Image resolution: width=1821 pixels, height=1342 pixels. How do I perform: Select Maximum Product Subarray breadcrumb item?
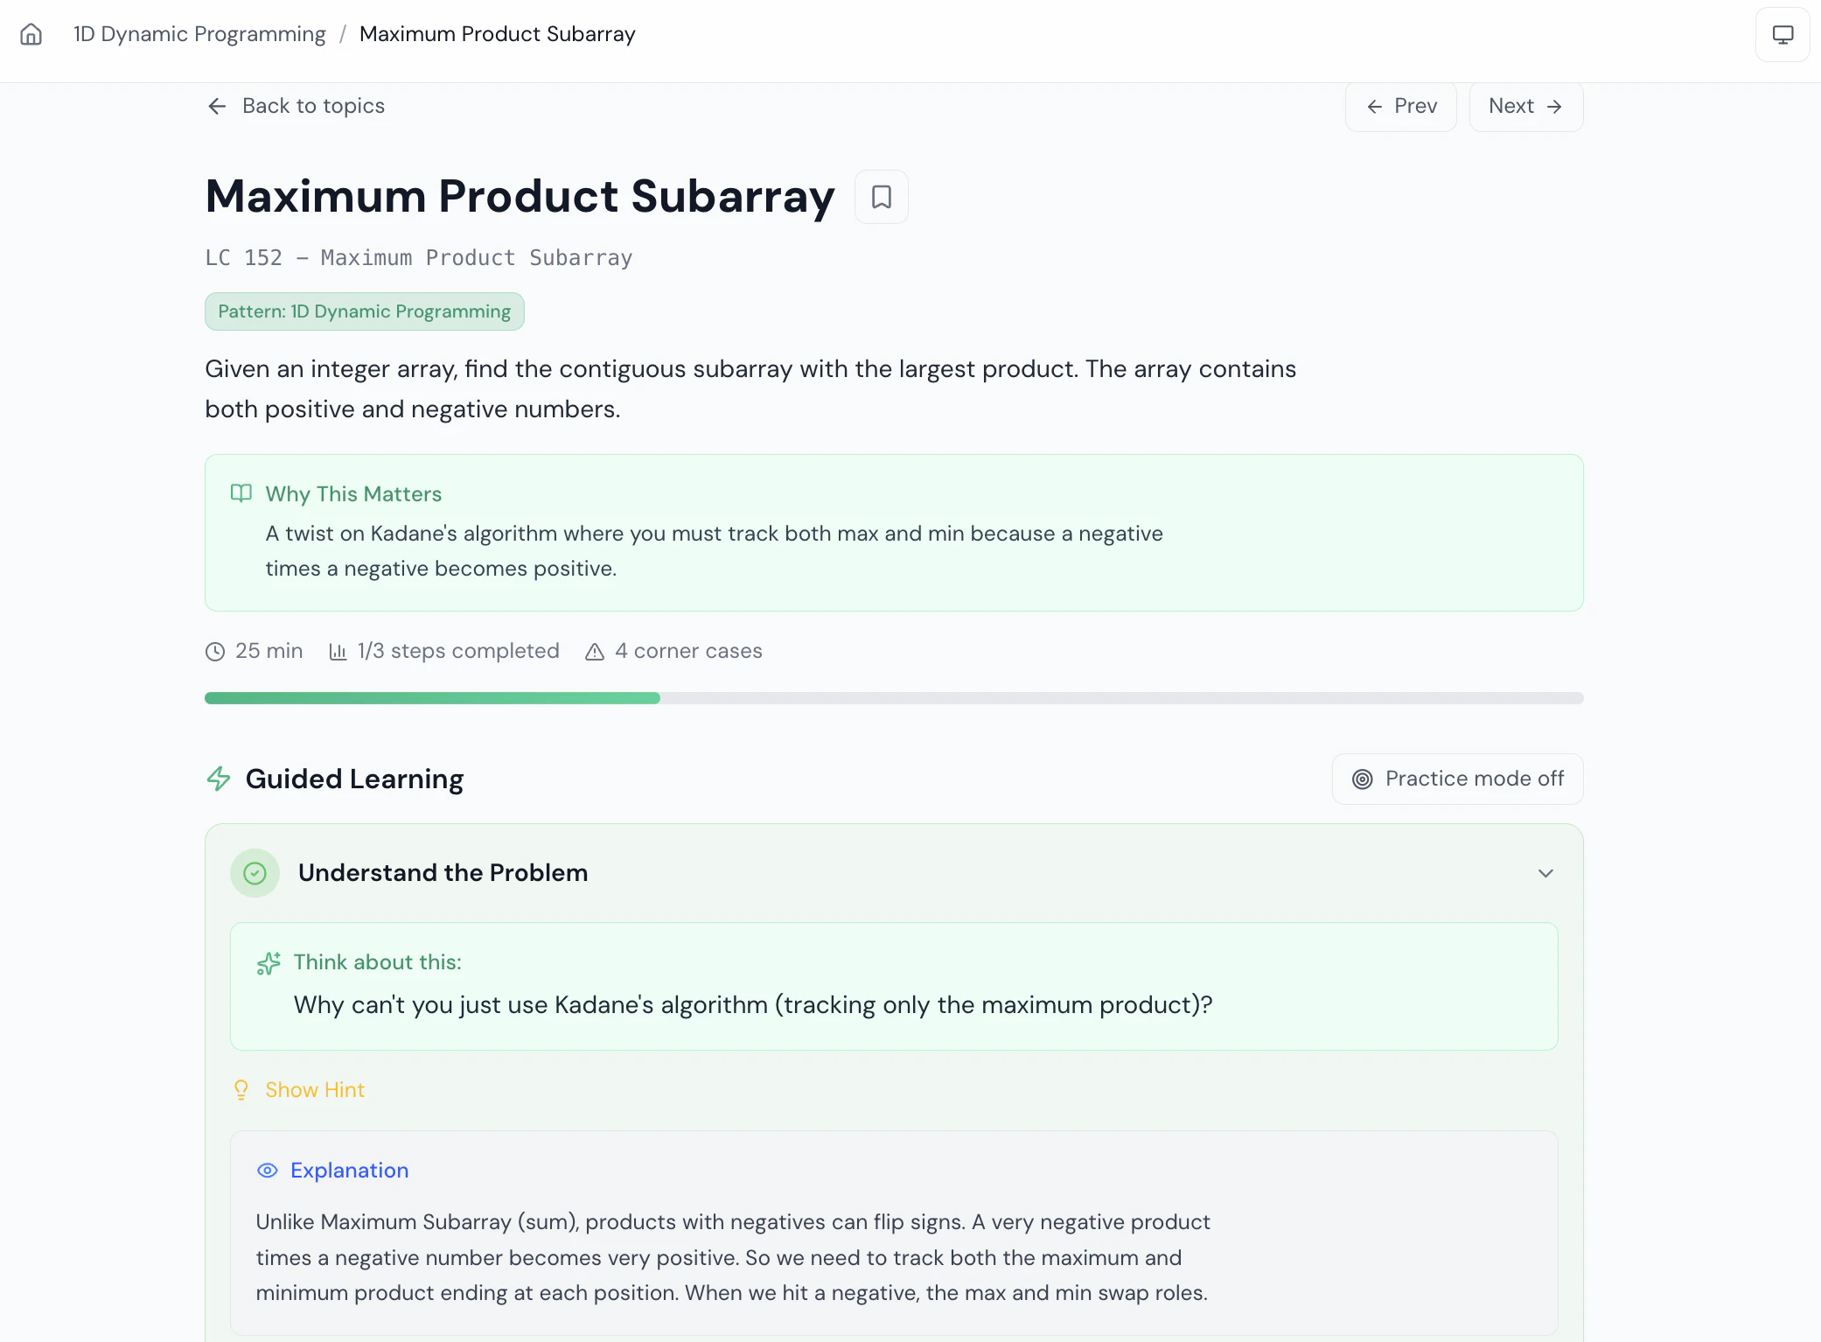497,34
